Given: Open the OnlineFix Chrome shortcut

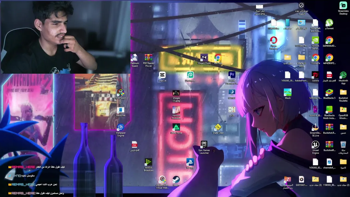Looking at the screenshot, I should pos(315,59).
